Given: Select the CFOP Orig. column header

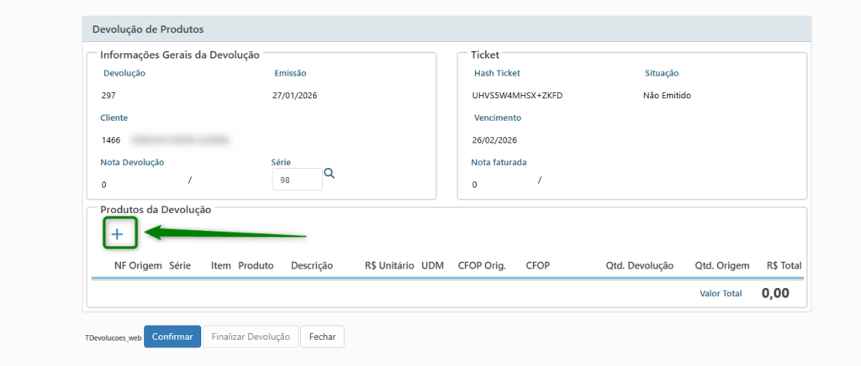Looking at the screenshot, I should tap(482, 265).
